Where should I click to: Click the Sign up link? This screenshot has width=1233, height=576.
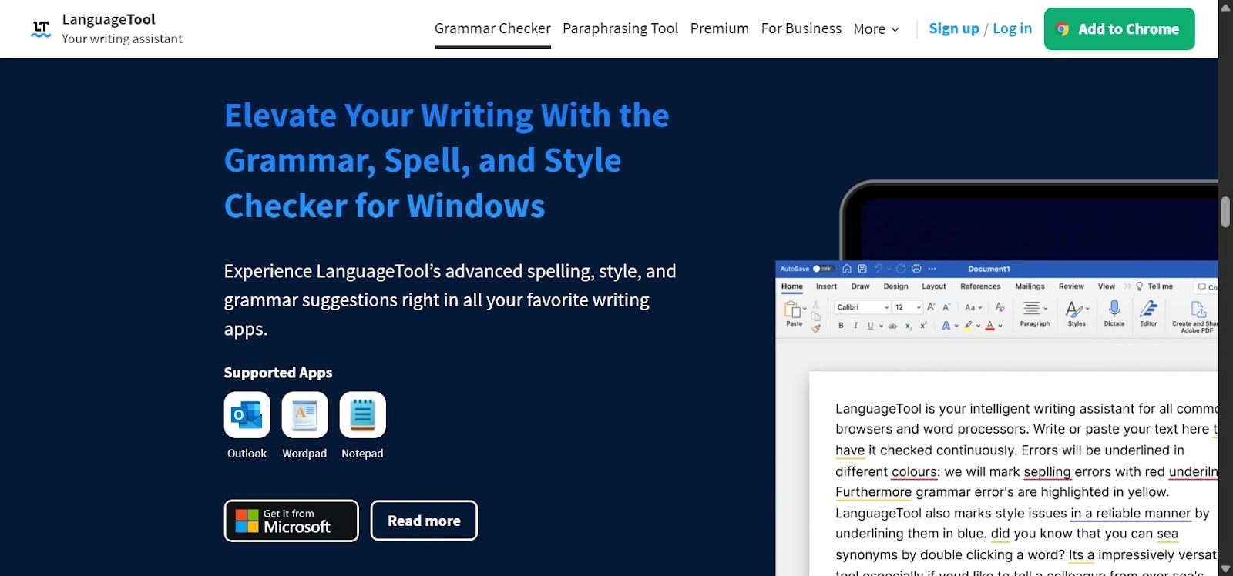[954, 28]
